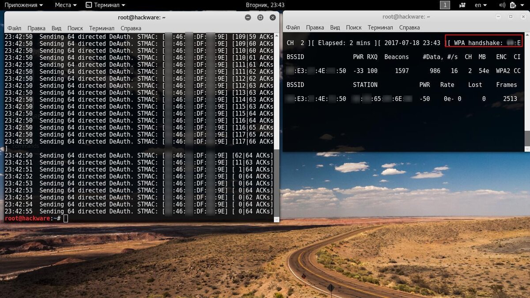This screenshot has height=298, width=530.
Task: Open Справка menu in left terminal window
Action: [x=131, y=28]
